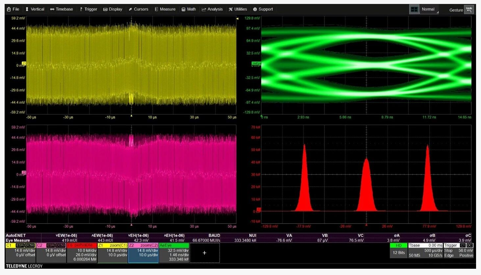Click the plus tile to add trace
This screenshot has width=481, height=275.
tap(204, 253)
